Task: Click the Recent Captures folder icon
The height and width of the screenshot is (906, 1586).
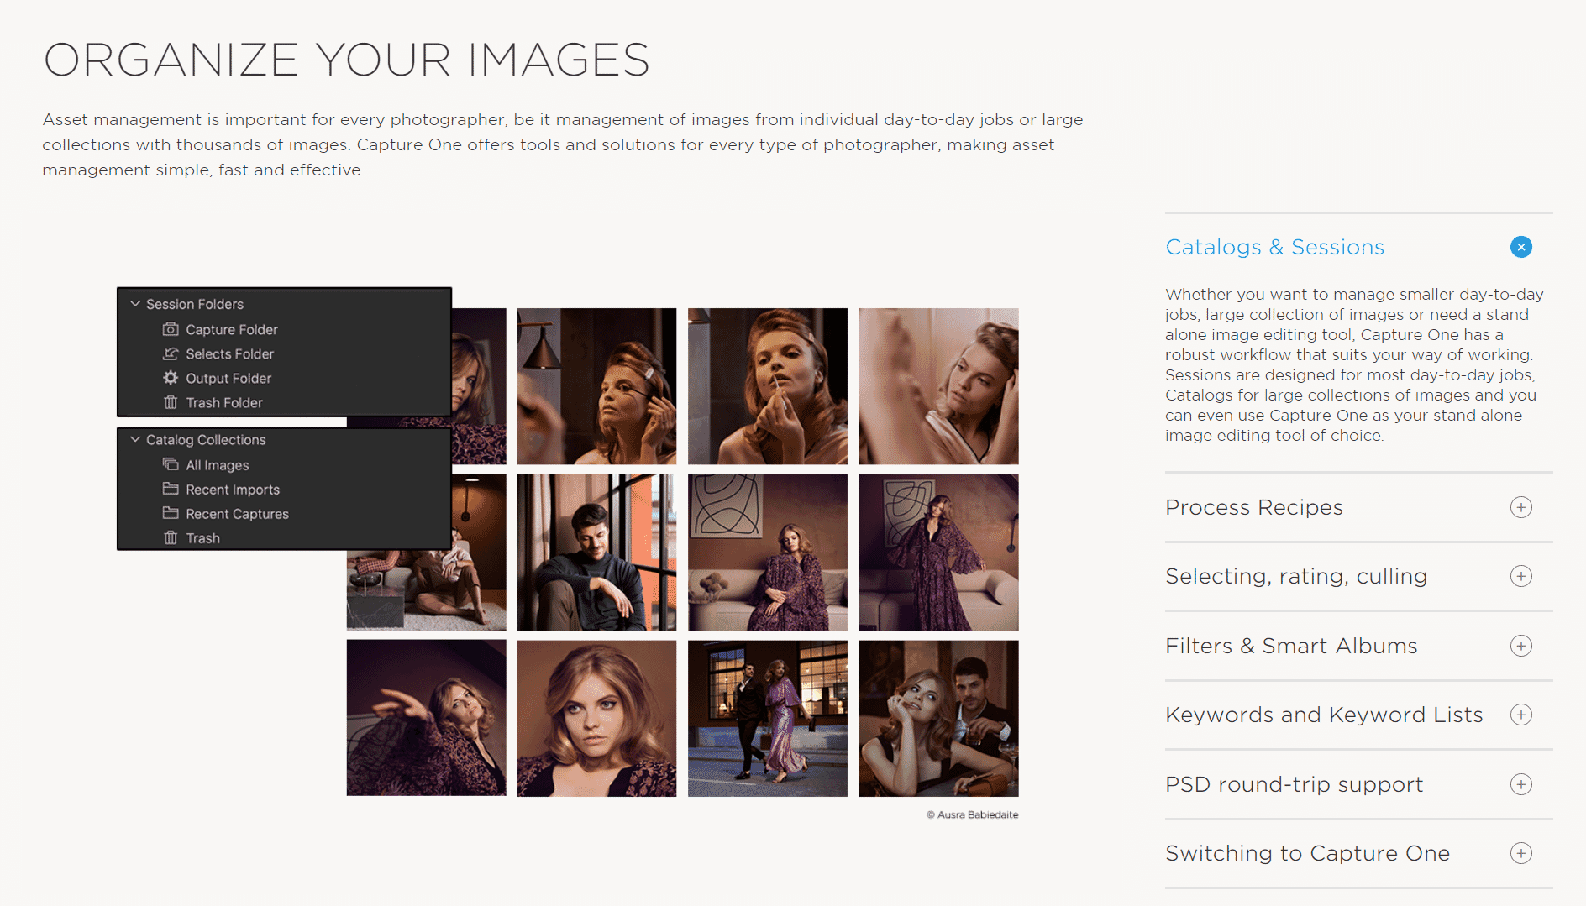Action: (x=171, y=513)
